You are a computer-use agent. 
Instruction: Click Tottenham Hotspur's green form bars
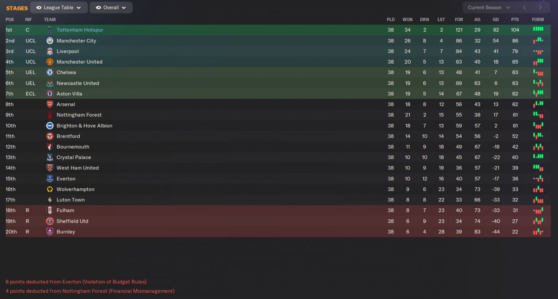pos(538,29)
